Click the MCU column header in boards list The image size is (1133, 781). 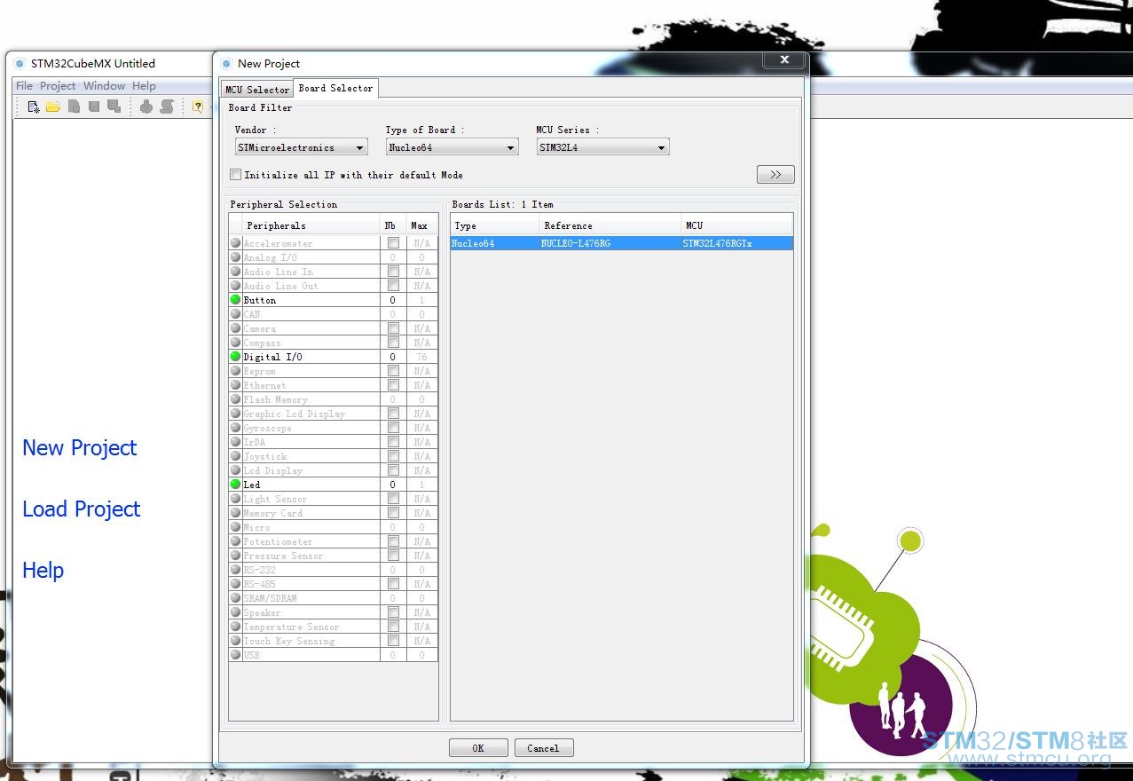736,225
